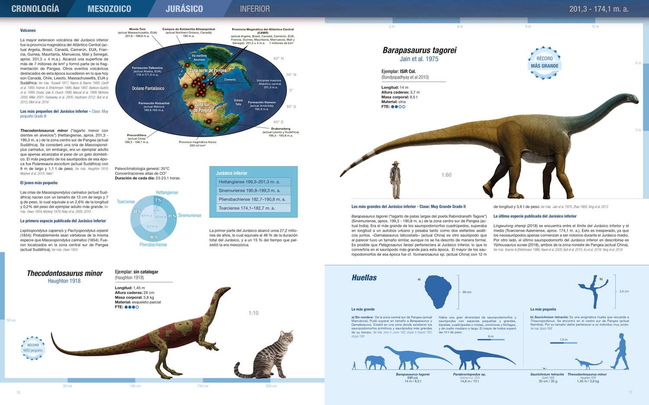Screen dimensions: 649x405
Task: Click the human figure beside Barapasaurus
Action: [395, 180]
